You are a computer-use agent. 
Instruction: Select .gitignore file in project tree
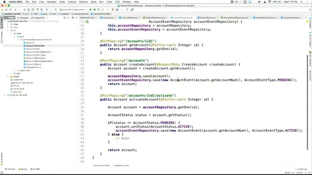pyautogui.click(x=18, y=80)
